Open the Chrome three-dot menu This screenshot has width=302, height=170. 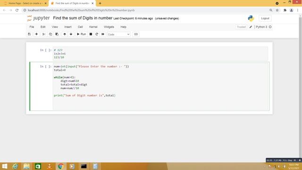298,10
